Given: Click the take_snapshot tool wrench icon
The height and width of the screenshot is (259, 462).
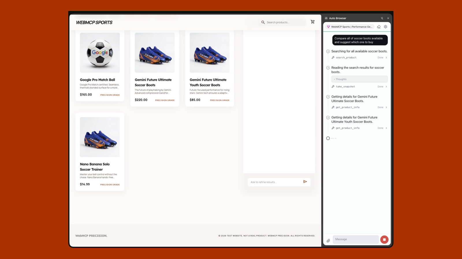Looking at the screenshot, I should (333, 87).
